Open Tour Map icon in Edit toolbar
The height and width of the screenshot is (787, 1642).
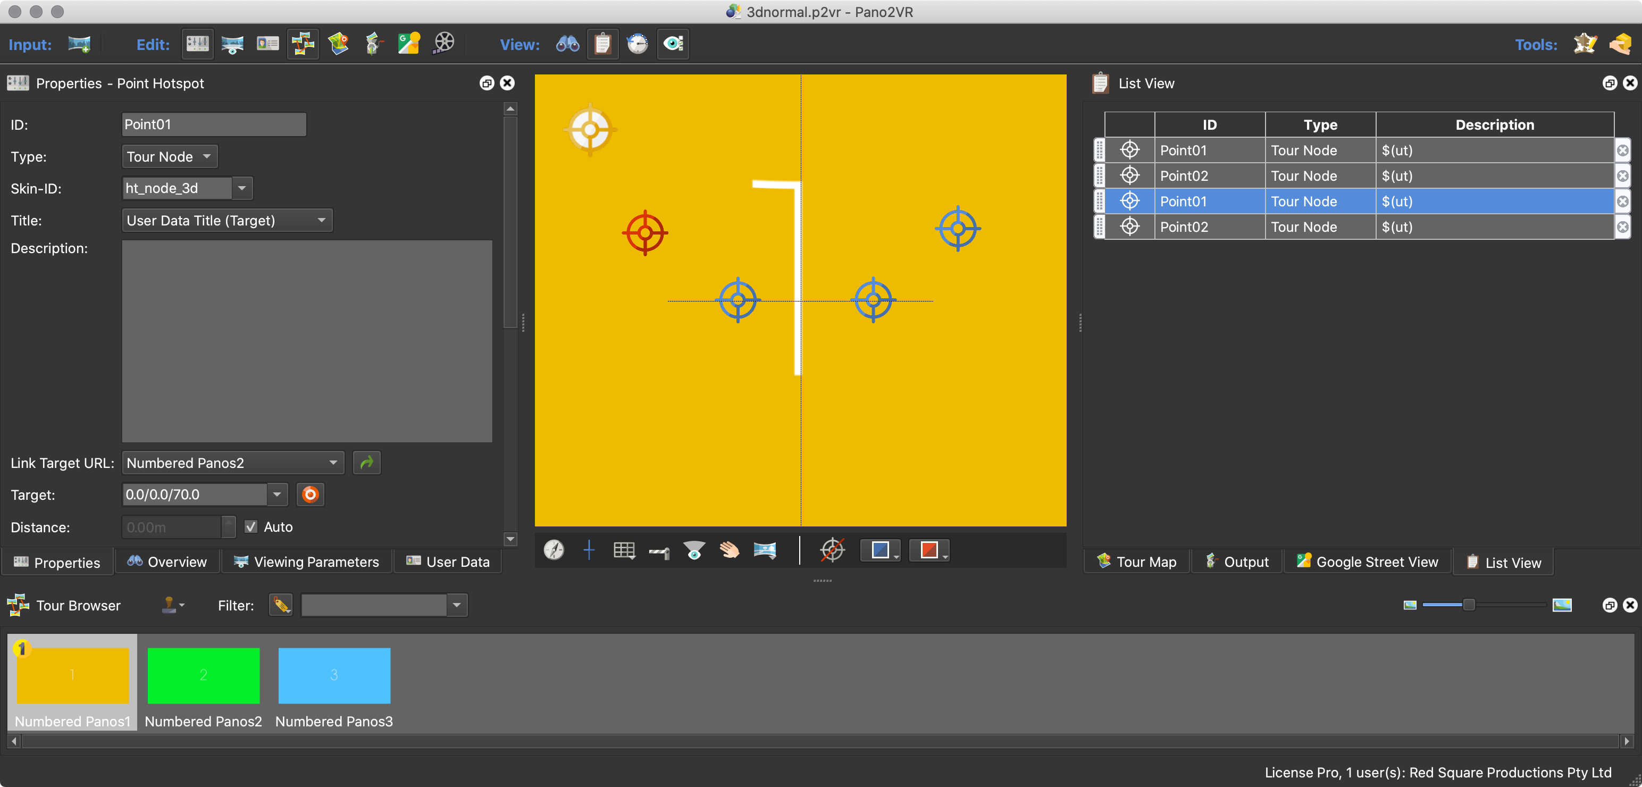click(338, 44)
